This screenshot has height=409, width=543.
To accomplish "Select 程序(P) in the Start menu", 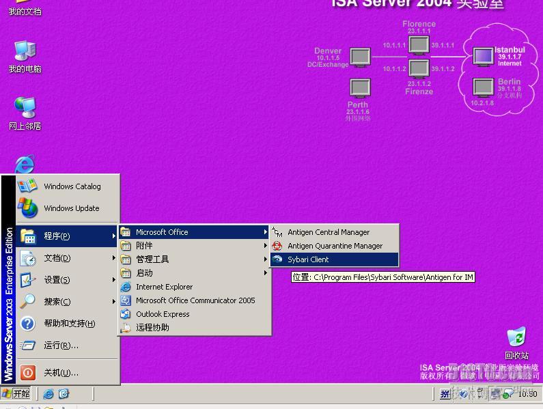I will click(x=66, y=236).
